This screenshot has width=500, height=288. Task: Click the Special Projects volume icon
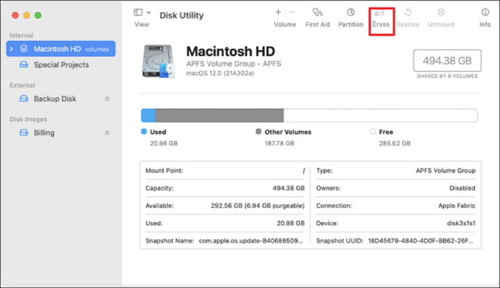coord(23,64)
